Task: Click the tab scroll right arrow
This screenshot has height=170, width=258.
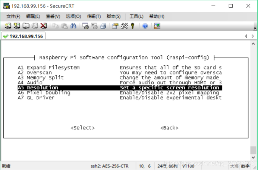Action: pos(253,36)
